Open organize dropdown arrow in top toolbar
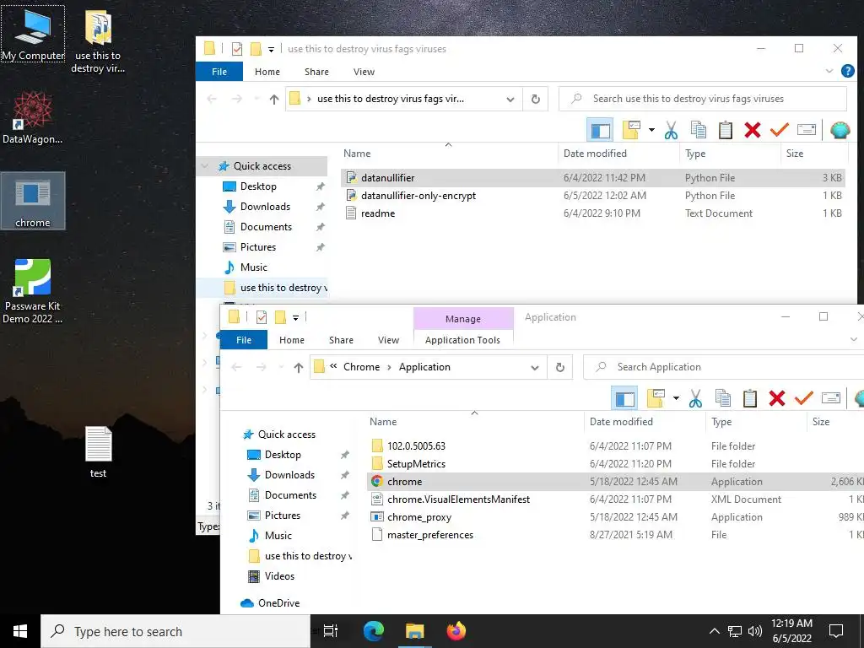 point(651,130)
